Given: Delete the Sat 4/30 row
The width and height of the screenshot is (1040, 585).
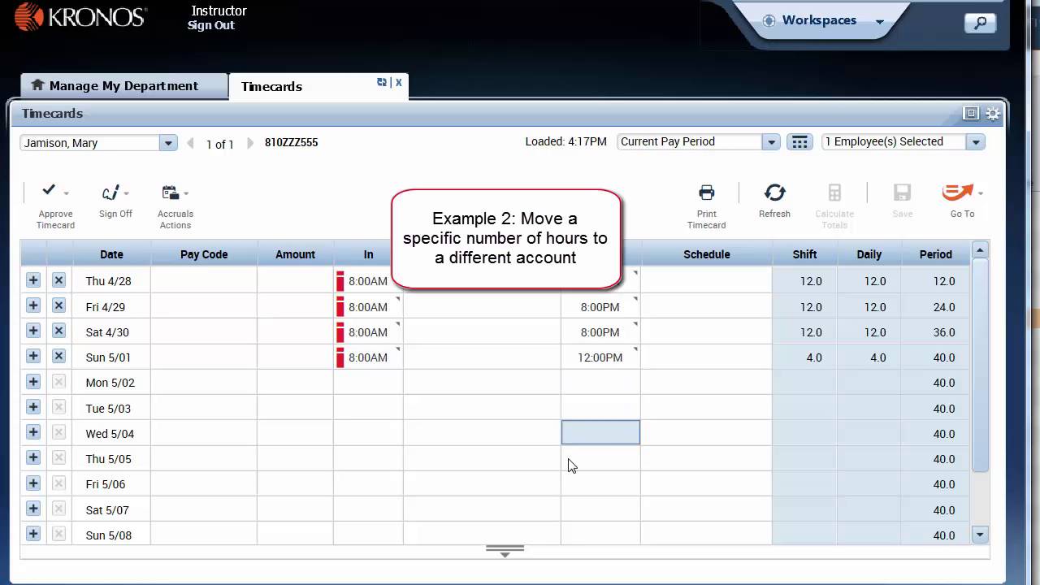Looking at the screenshot, I should pyautogui.click(x=58, y=331).
